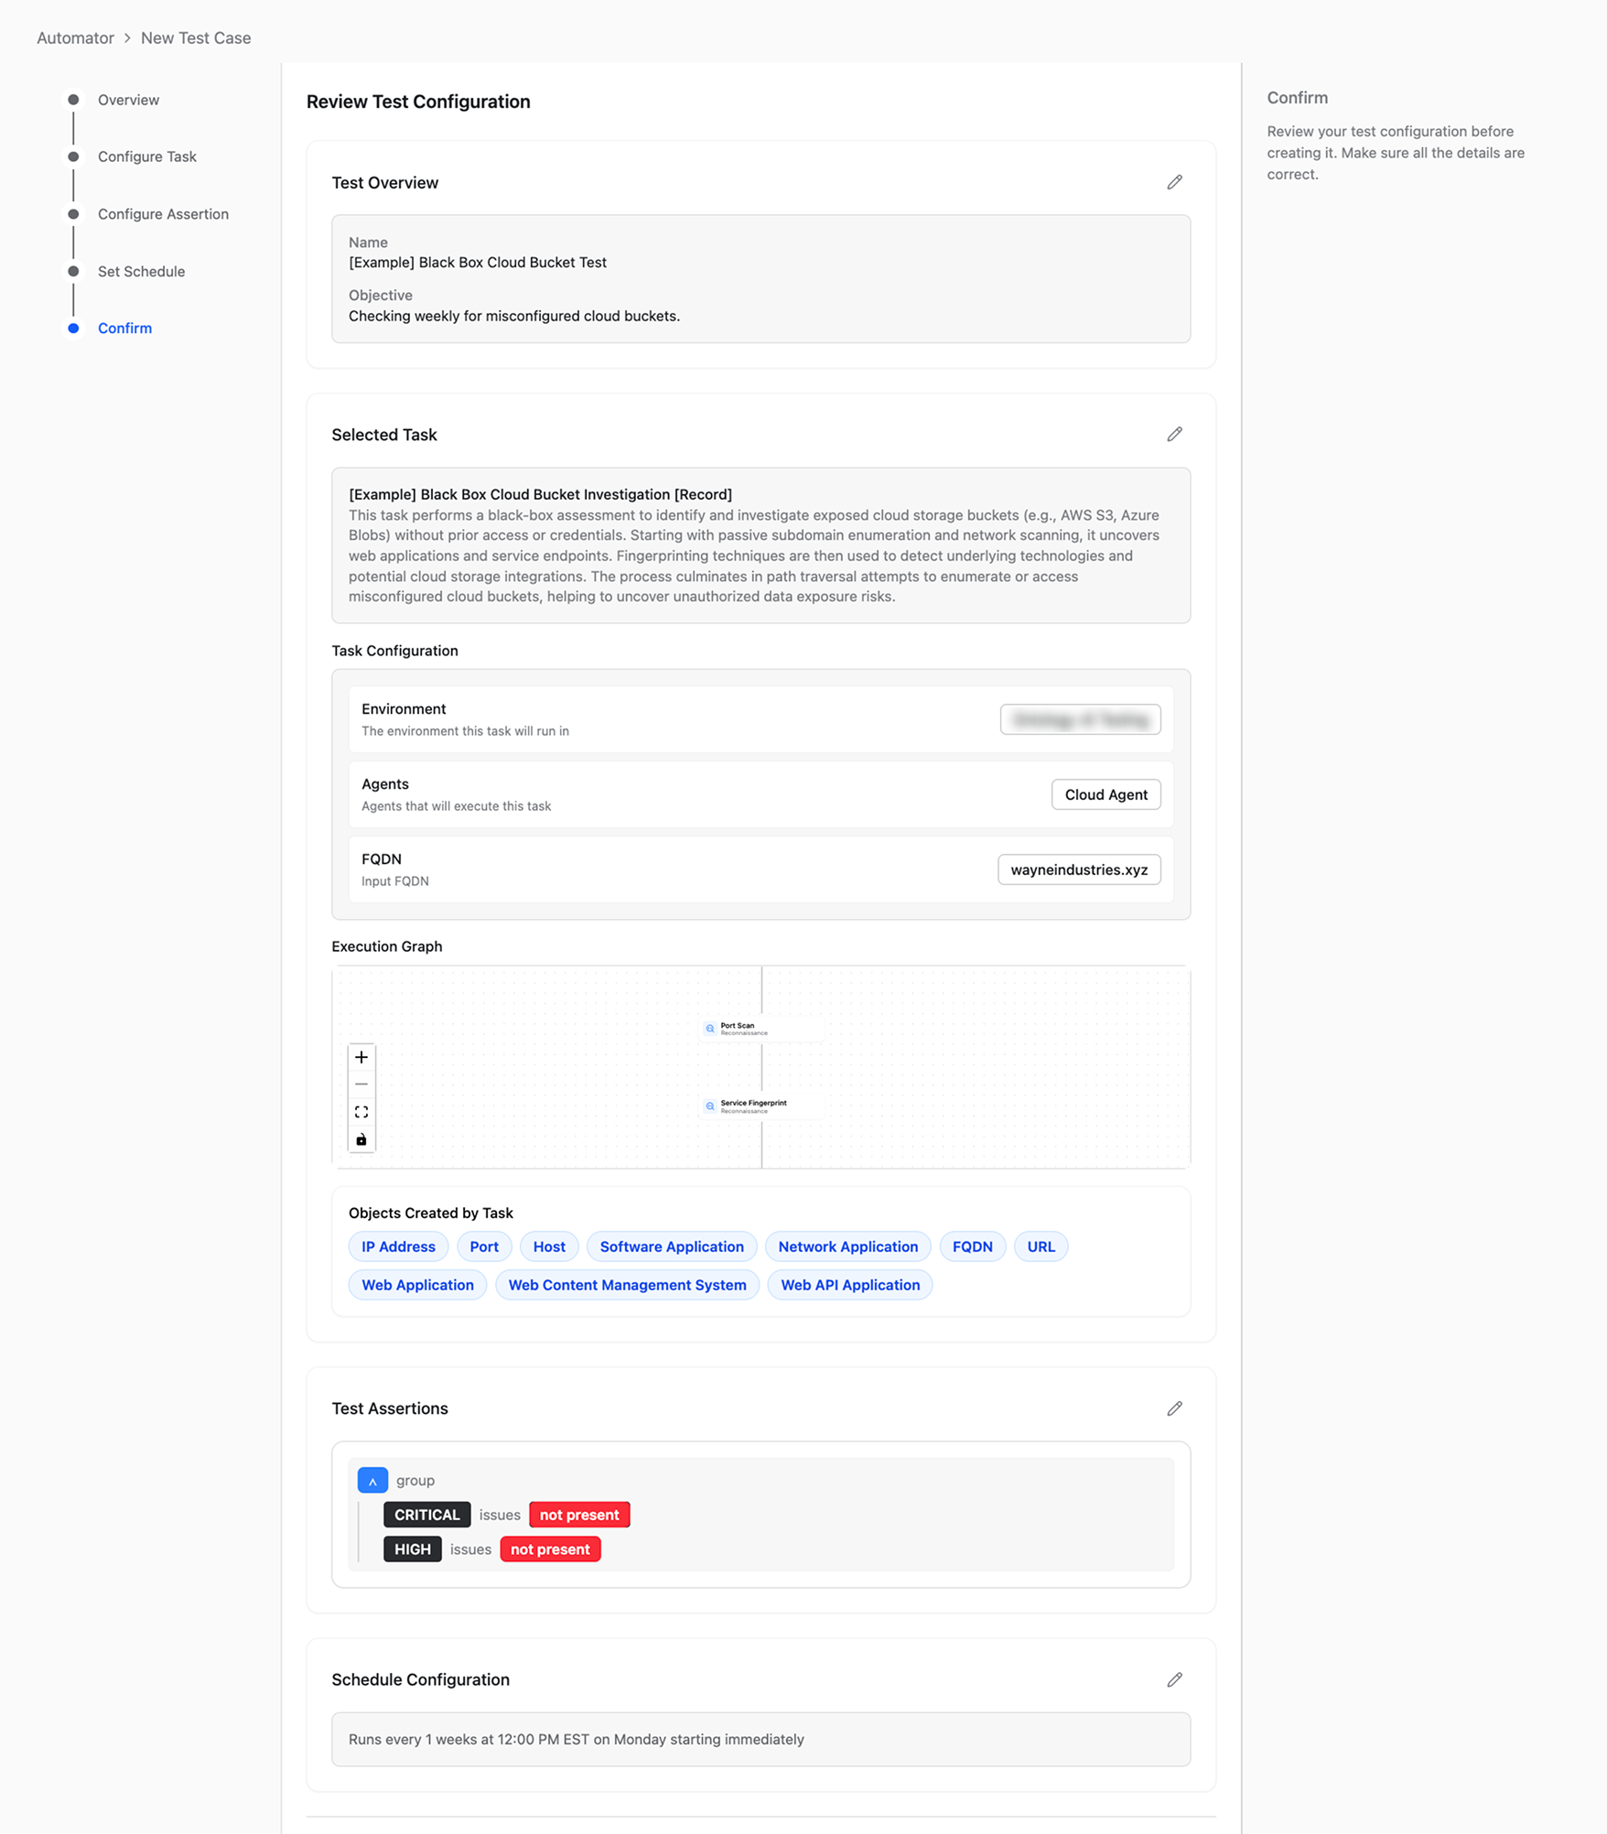The image size is (1607, 1834).
Task: Click the Review Test Configuration heading
Action: pos(418,102)
